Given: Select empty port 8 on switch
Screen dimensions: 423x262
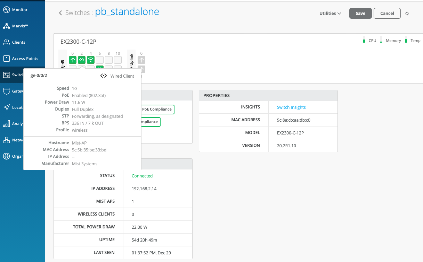Looking at the screenshot, I should pyautogui.click(x=109, y=60).
